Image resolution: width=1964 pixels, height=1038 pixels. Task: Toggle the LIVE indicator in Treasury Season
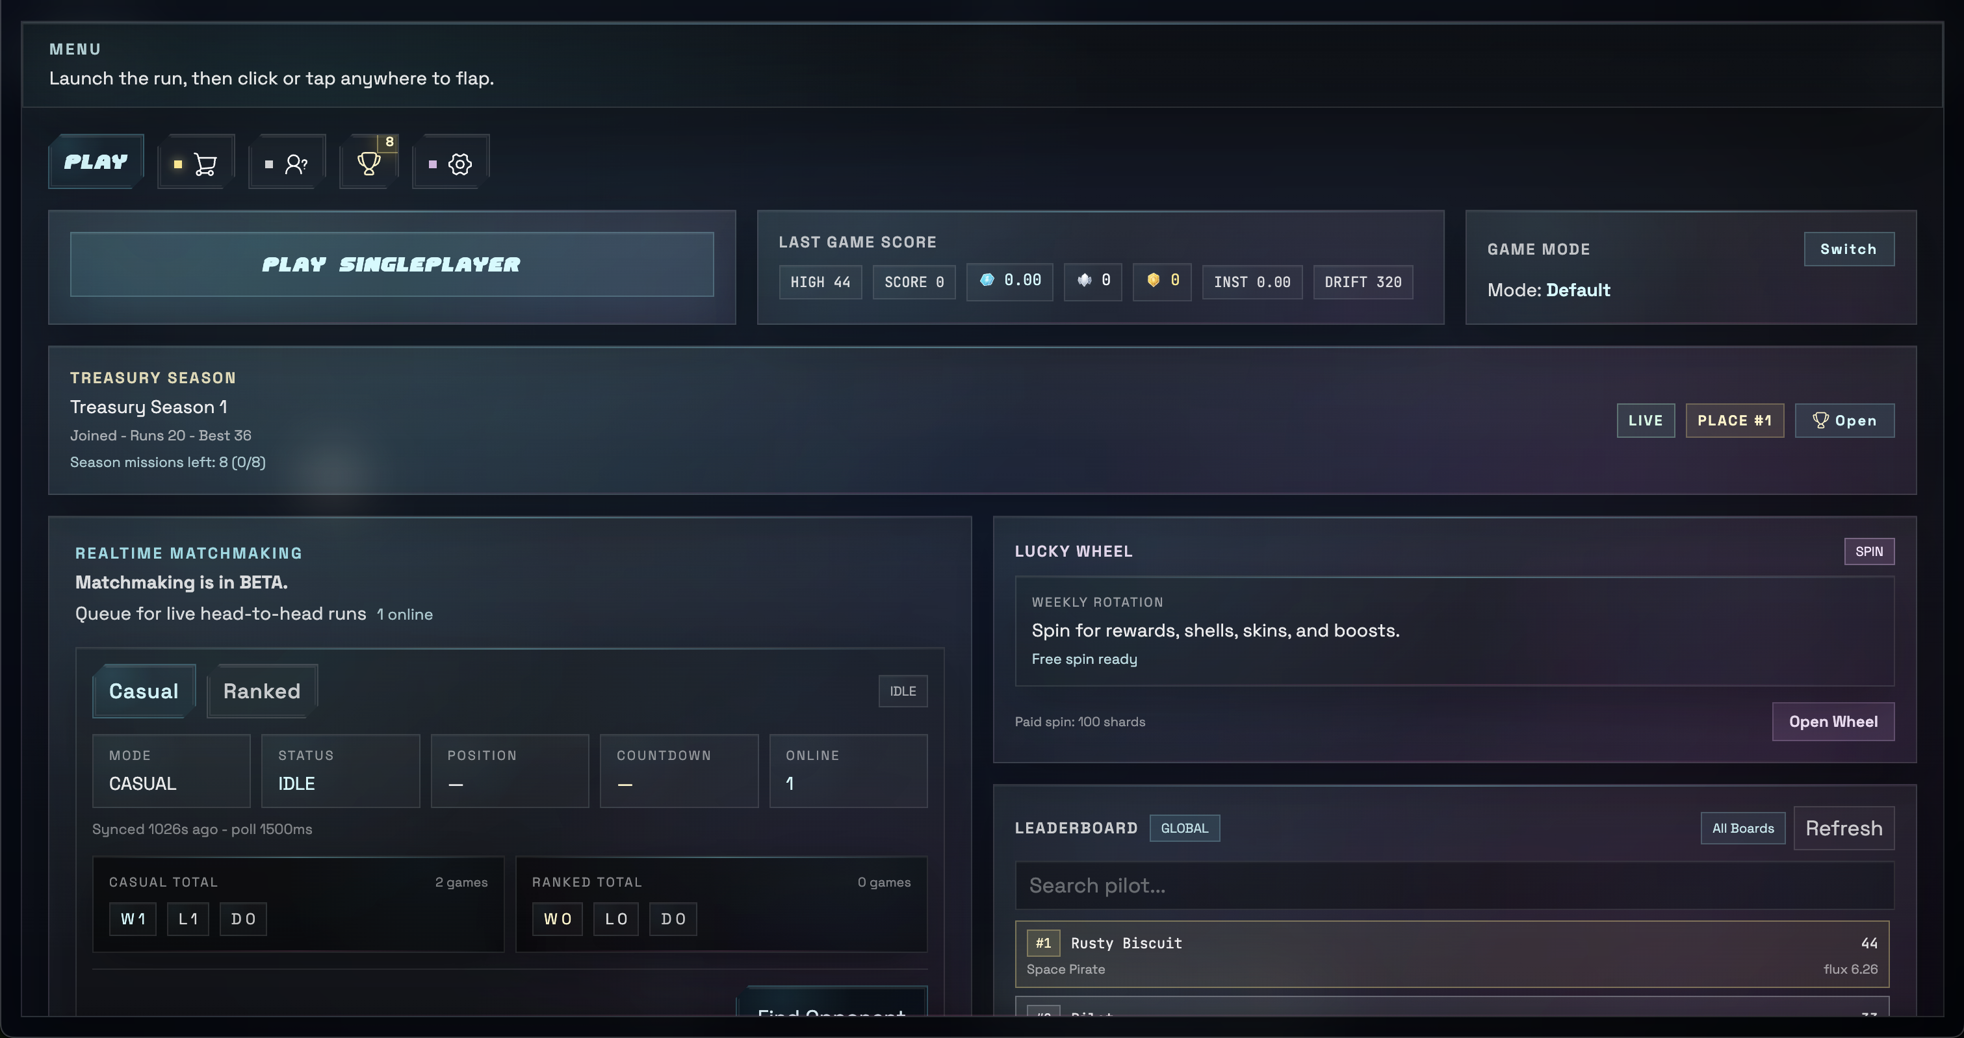tap(1646, 420)
